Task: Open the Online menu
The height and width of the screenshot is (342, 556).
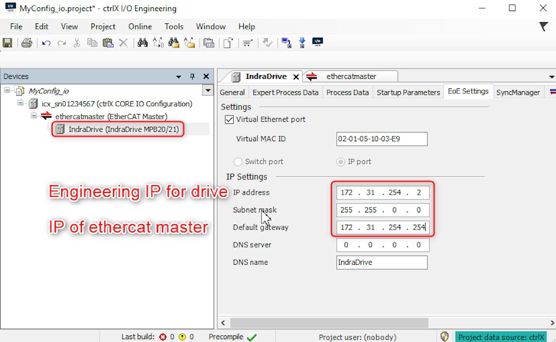Action: 140,27
